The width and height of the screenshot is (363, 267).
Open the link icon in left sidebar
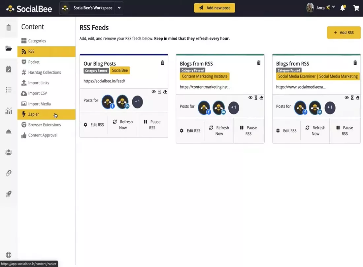tap(9, 173)
